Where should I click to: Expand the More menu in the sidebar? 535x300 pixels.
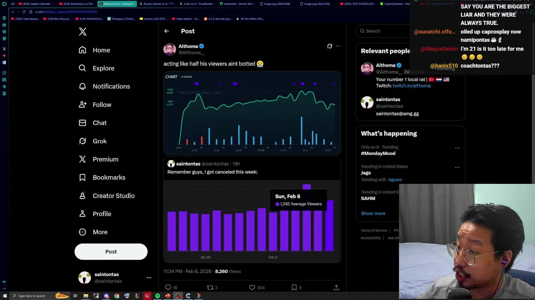(x=93, y=232)
